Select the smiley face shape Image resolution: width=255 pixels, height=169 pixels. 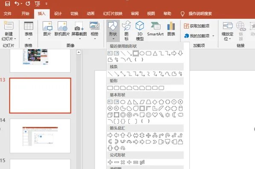148,115
